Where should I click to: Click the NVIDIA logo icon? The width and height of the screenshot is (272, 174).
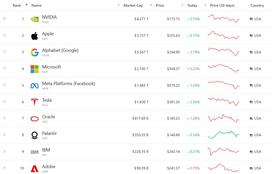click(34, 19)
